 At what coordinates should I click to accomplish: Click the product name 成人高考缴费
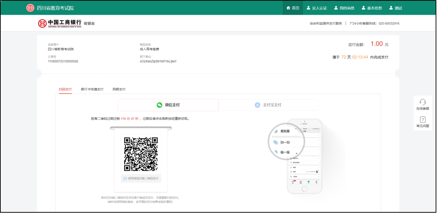click(149, 49)
